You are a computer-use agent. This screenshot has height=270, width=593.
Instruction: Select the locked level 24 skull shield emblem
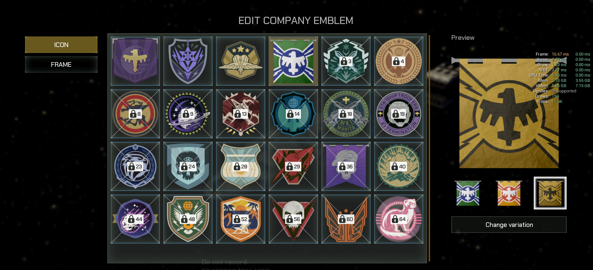tap(188, 166)
